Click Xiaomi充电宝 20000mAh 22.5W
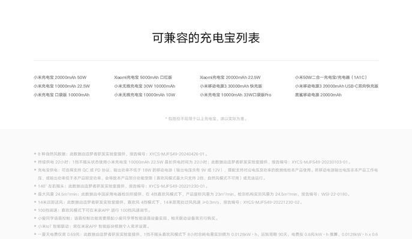The width and height of the screenshot is (412, 239). (230, 77)
